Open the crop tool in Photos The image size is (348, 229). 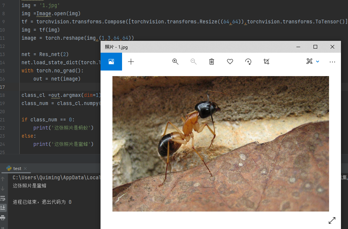point(266,62)
